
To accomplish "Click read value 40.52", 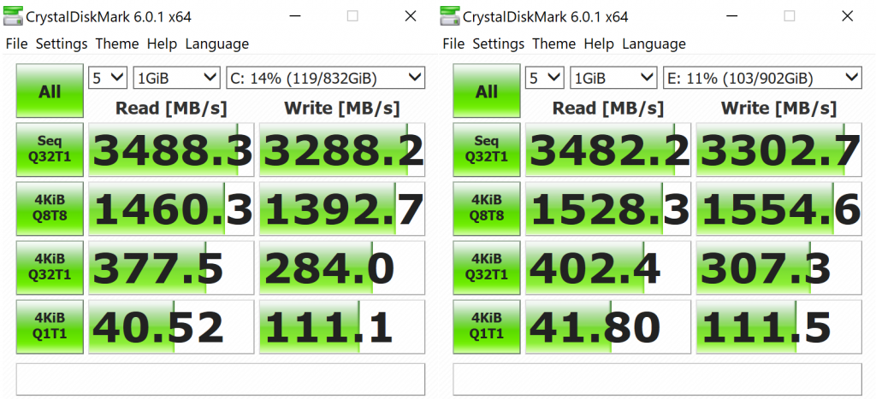I will [x=171, y=326].
